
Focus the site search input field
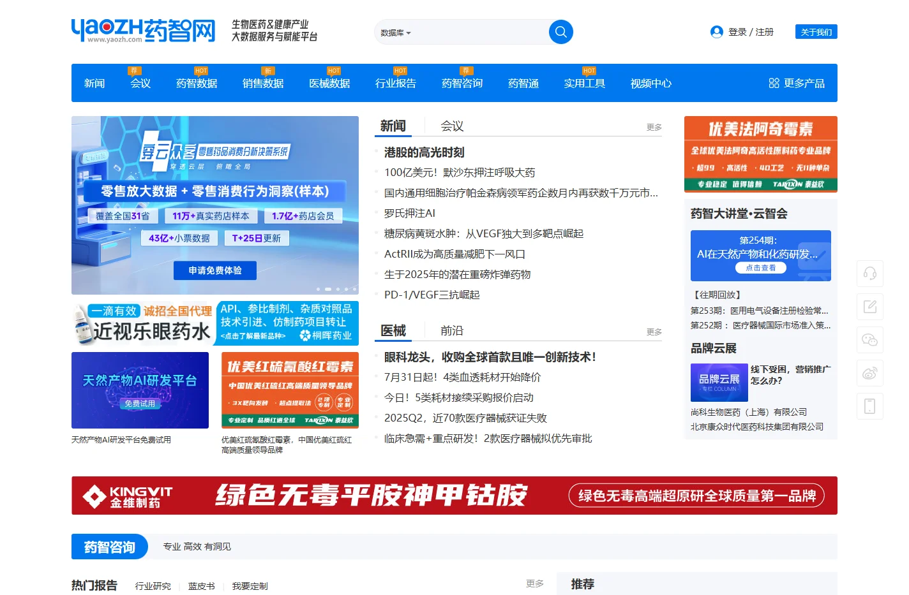tap(480, 33)
